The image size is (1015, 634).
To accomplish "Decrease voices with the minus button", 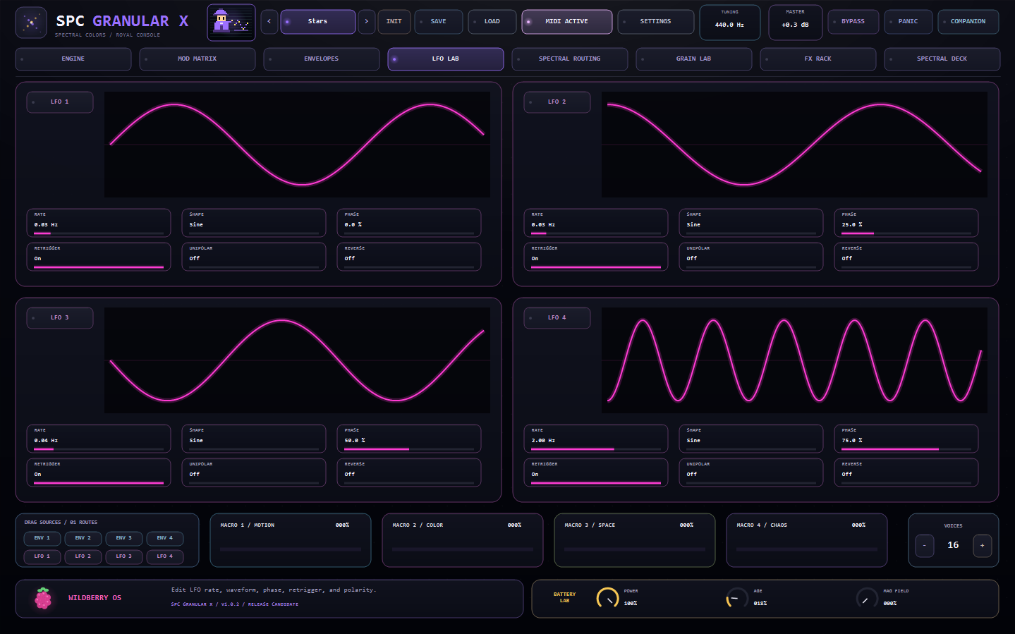I will pyautogui.click(x=925, y=545).
